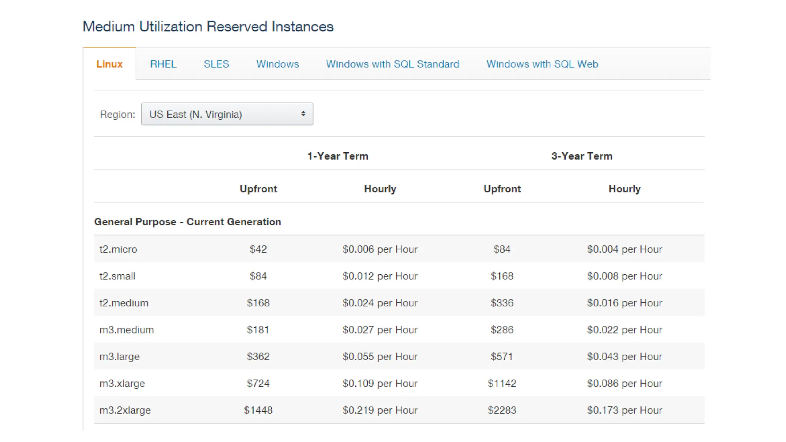Click the 1-Year Term column header
The image size is (786, 442).
338,156
